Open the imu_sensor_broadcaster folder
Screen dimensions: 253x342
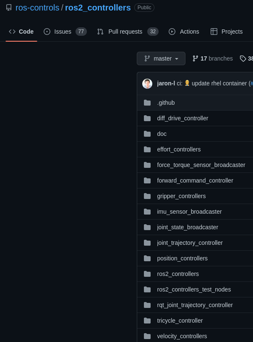click(189, 212)
